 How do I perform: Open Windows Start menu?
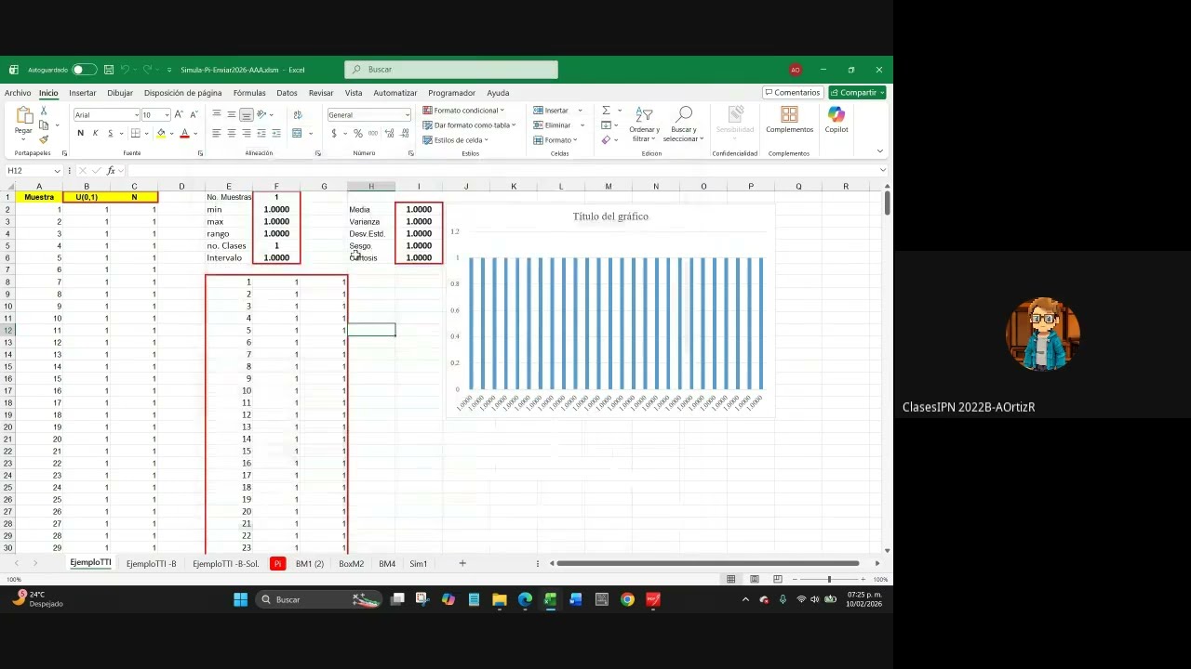coord(241,599)
